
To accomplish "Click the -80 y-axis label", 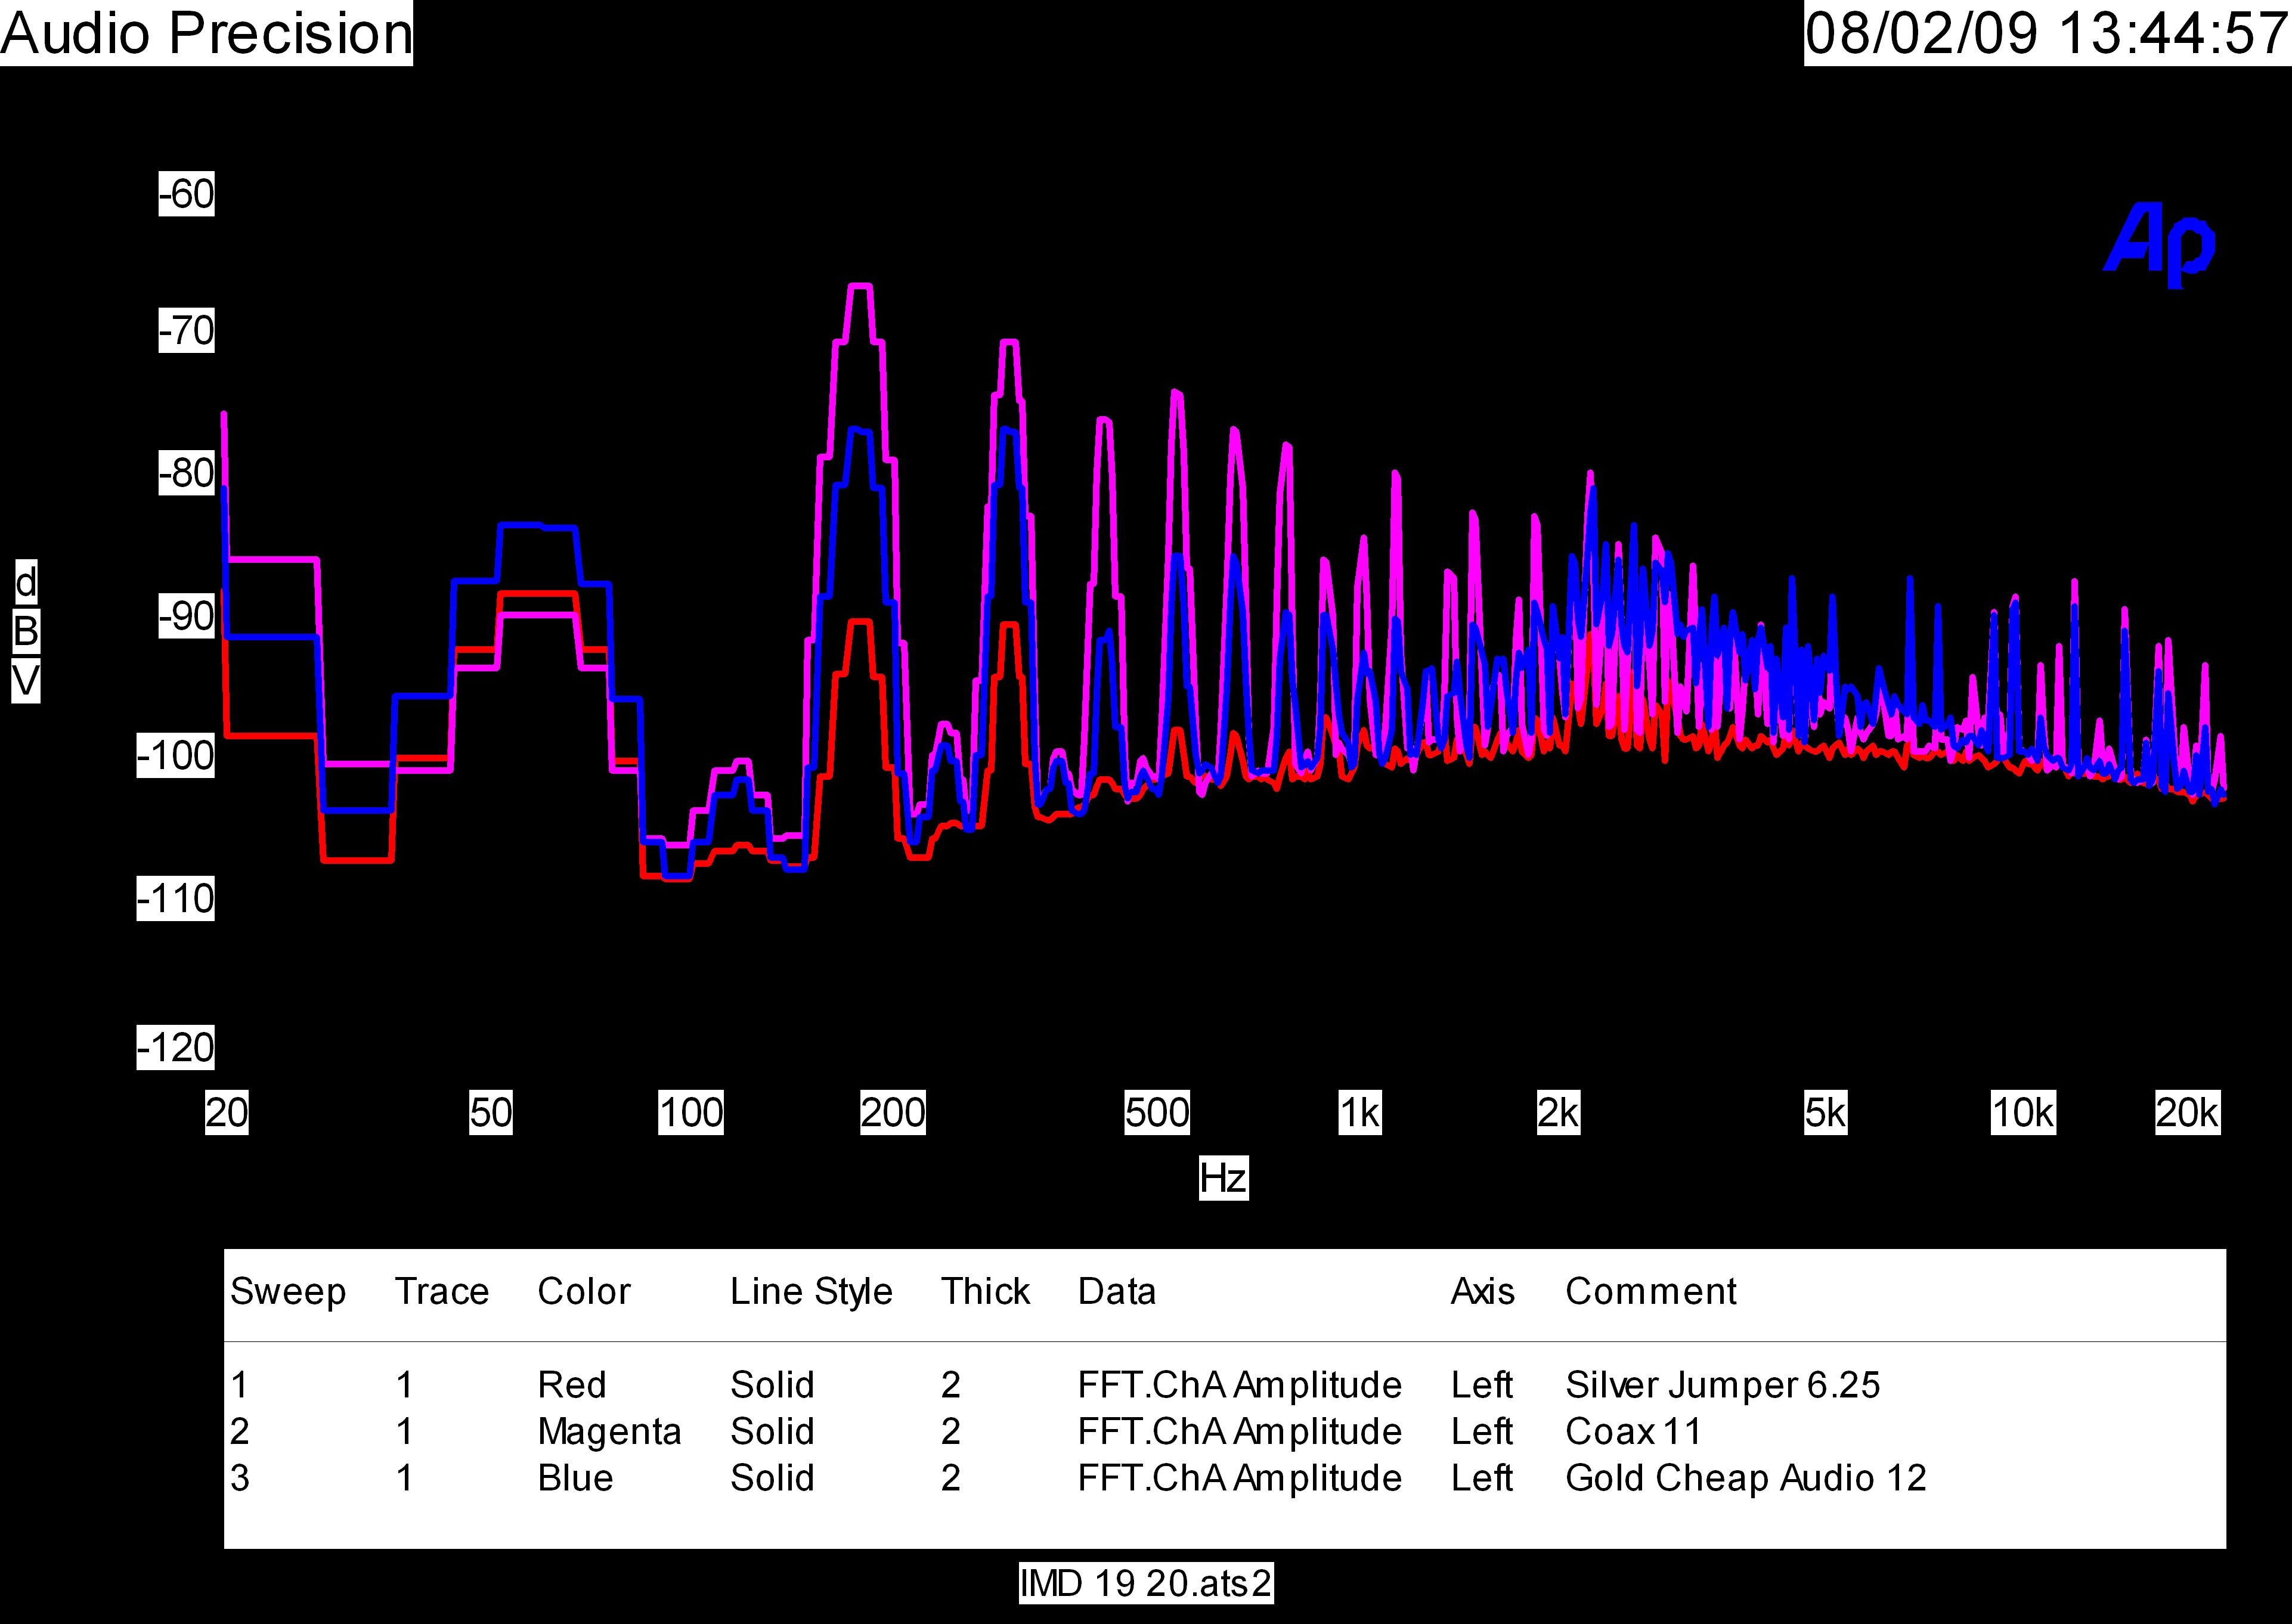I will [186, 473].
